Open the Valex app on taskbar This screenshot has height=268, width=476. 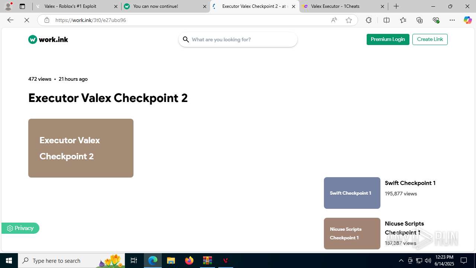(225, 261)
